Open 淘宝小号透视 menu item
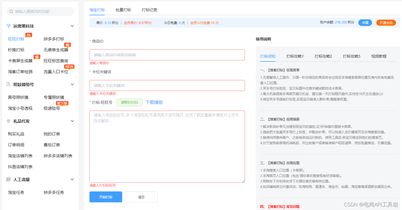402x210 pixels. tap(20, 108)
